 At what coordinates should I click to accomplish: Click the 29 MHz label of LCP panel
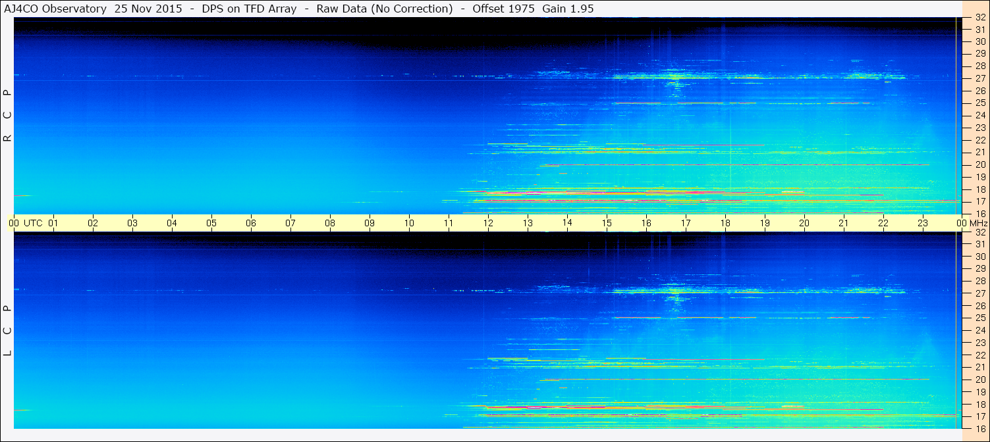click(979, 269)
